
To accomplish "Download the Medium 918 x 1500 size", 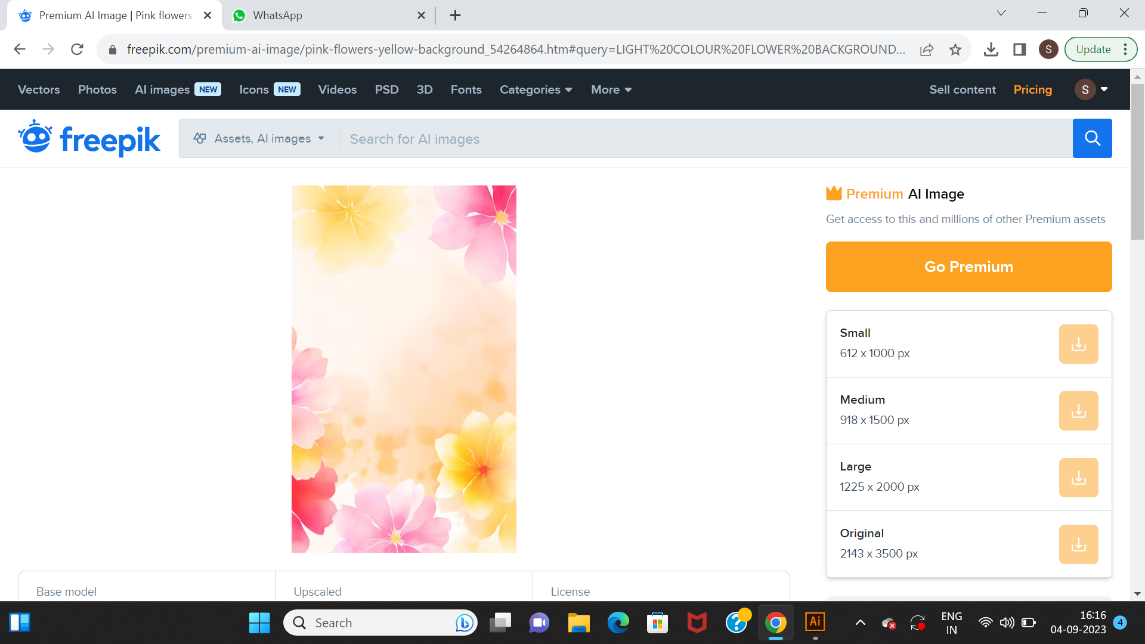I will point(1078,411).
